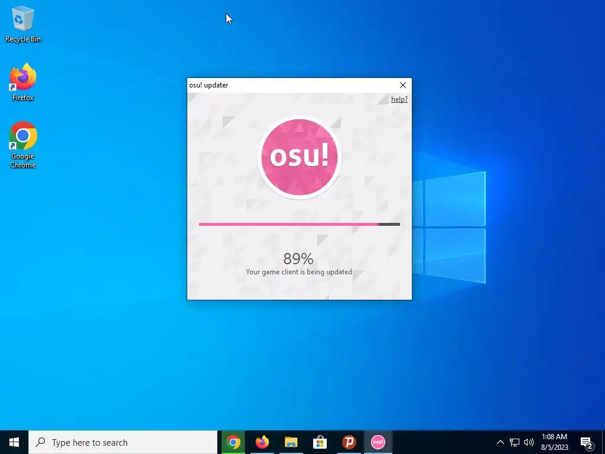
Task: Open Microsoft Store from the taskbar
Action: (320, 442)
